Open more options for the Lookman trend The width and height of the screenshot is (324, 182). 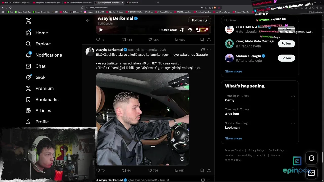293,124
